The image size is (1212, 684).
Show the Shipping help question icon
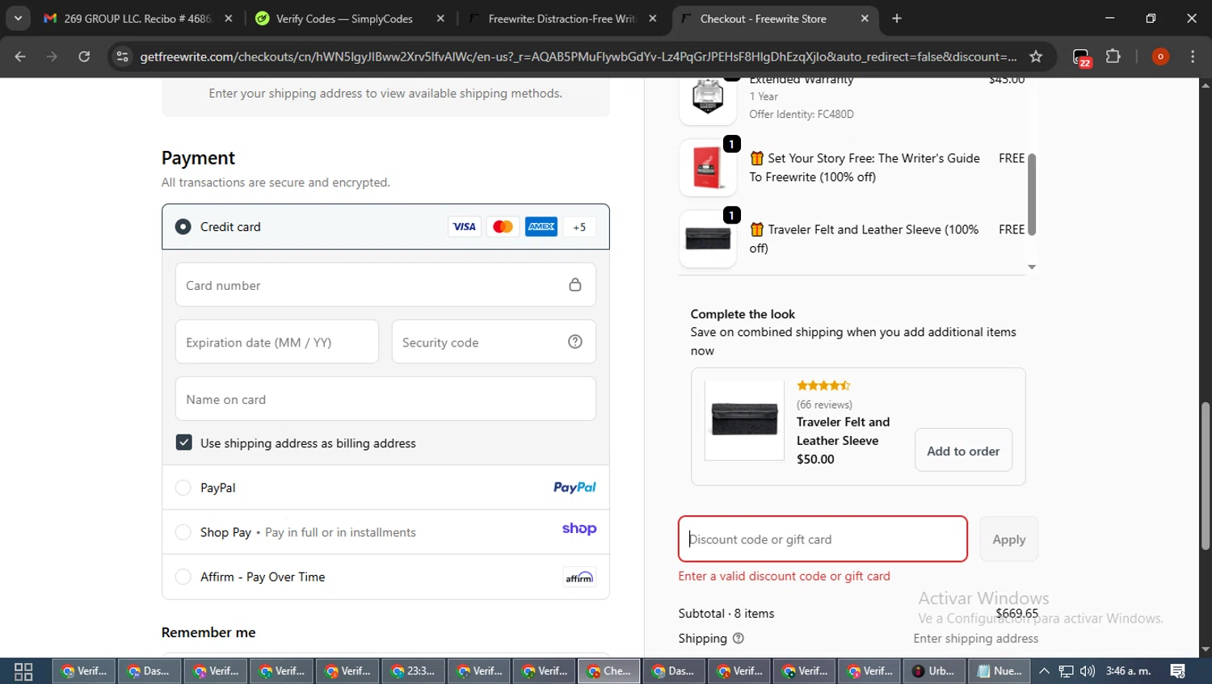point(738,638)
